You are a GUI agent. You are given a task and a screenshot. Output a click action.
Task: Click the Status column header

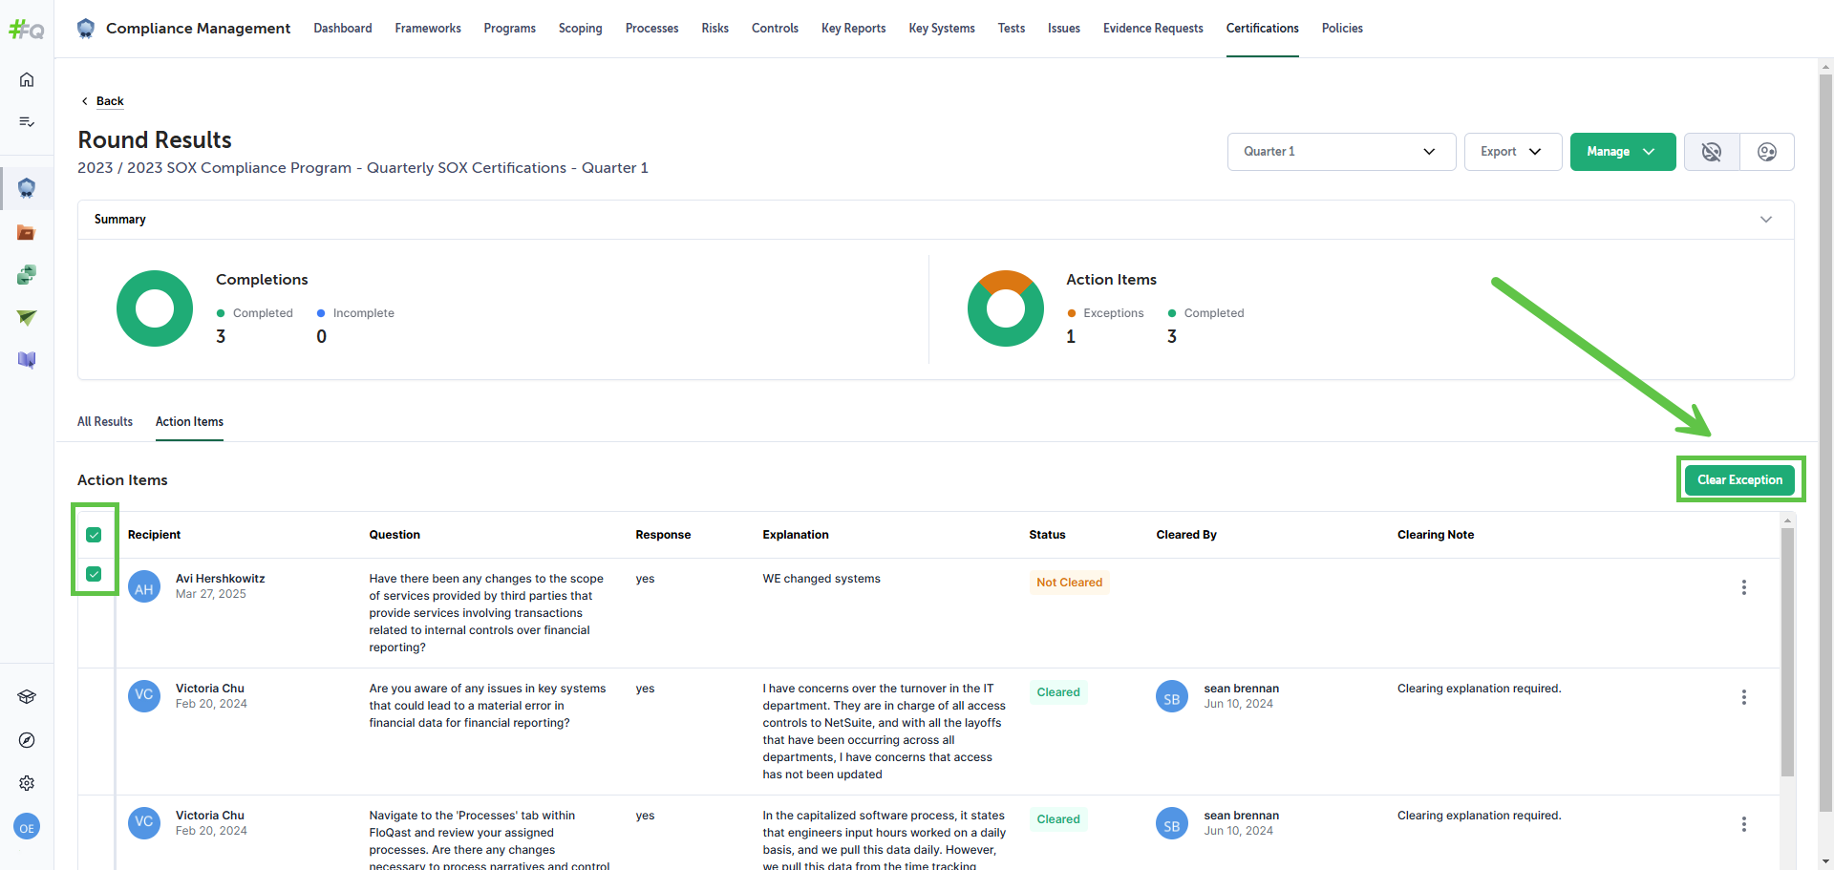(x=1047, y=535)
